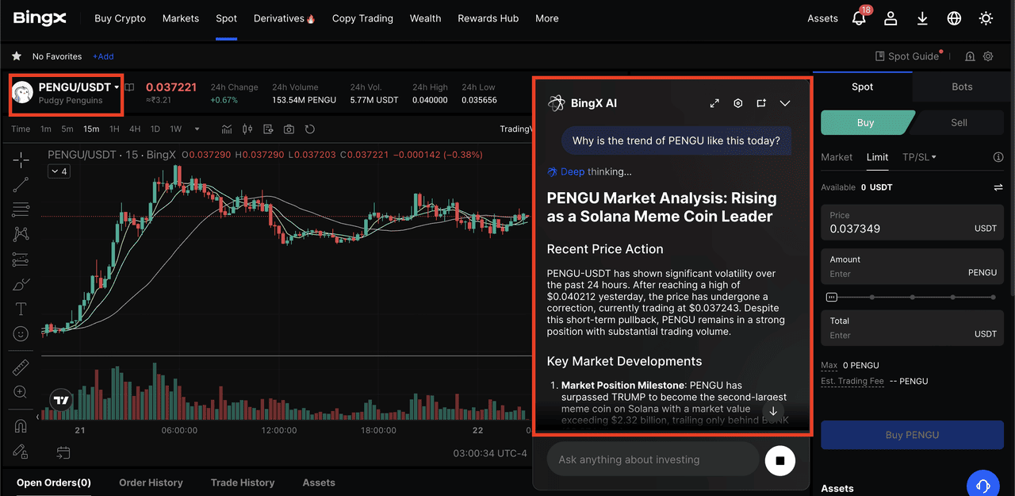Viewport: 1015px width, 496px height.
Task: Select the 4H timeframe
Action: [135, 129]
